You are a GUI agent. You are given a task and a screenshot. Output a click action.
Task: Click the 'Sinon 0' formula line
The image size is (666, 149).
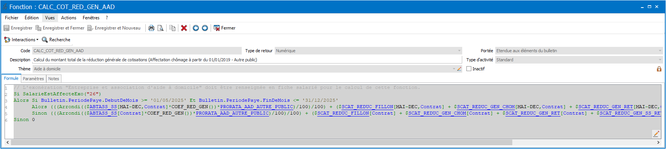24,120
